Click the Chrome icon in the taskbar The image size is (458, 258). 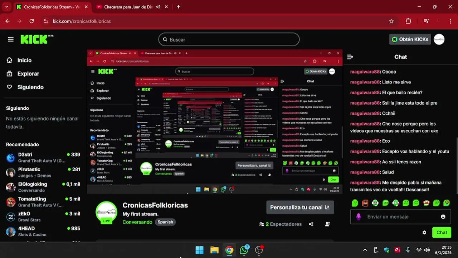229,250
